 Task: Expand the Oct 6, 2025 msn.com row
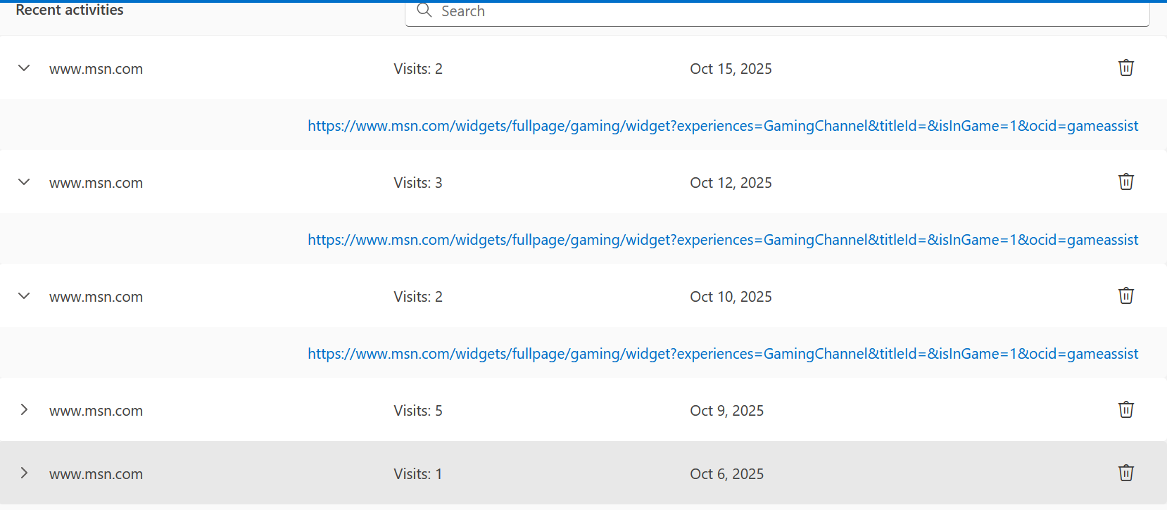[24, 473]
